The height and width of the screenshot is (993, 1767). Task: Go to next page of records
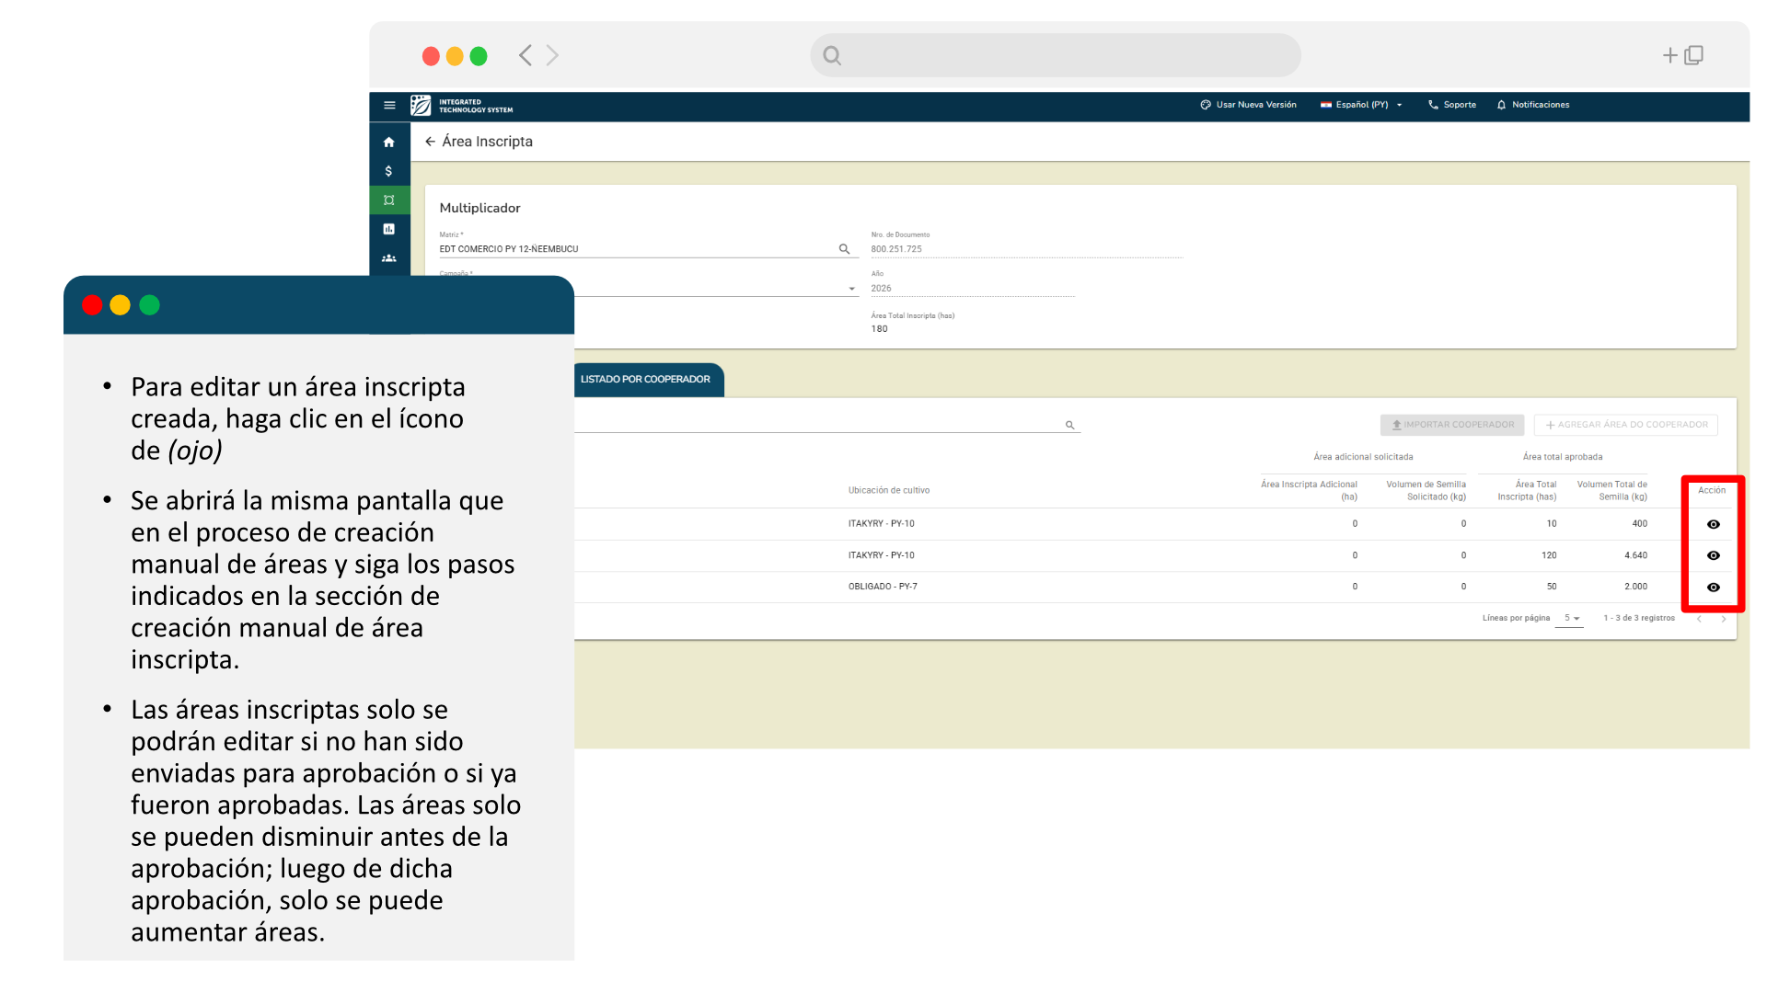click(x=1724, y=619)
